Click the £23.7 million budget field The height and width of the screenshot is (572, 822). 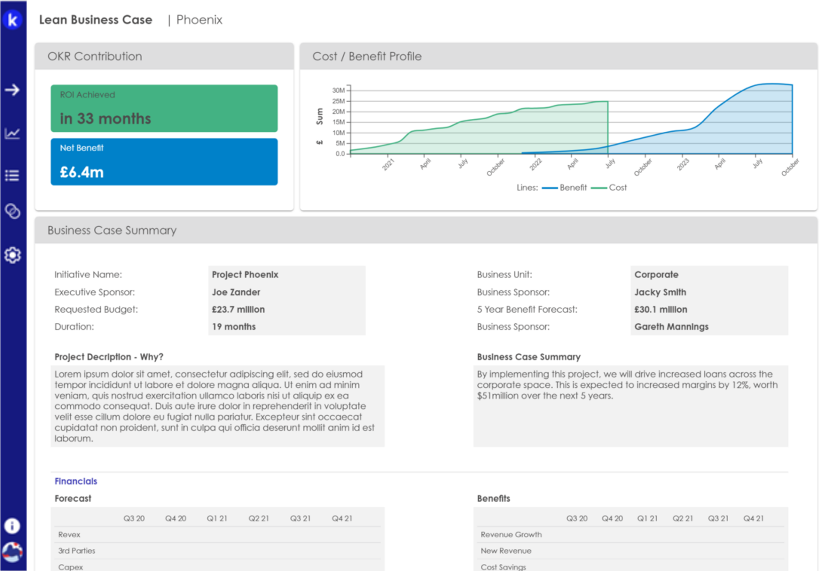tap(287, 310)
